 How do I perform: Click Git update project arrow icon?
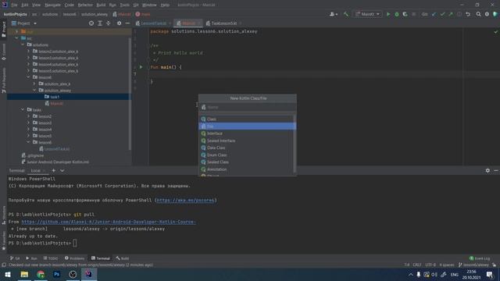[x=434, y=14]
